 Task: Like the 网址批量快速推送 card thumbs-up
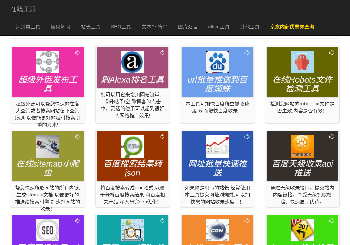[x=247, y=136]
